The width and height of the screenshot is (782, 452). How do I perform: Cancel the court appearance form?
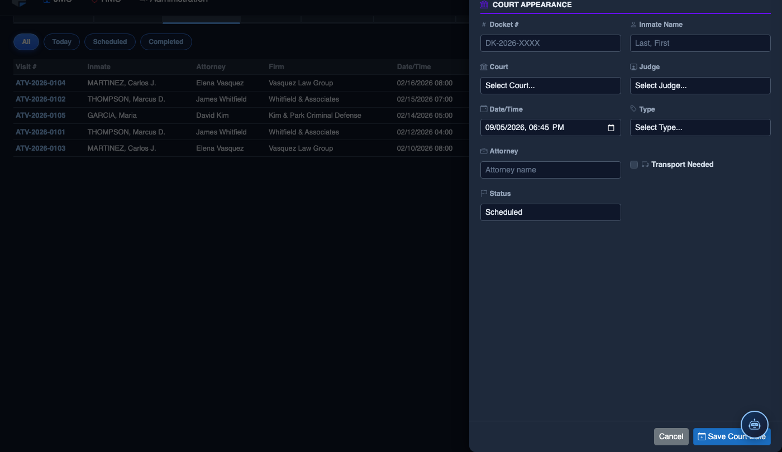[671, 436]
